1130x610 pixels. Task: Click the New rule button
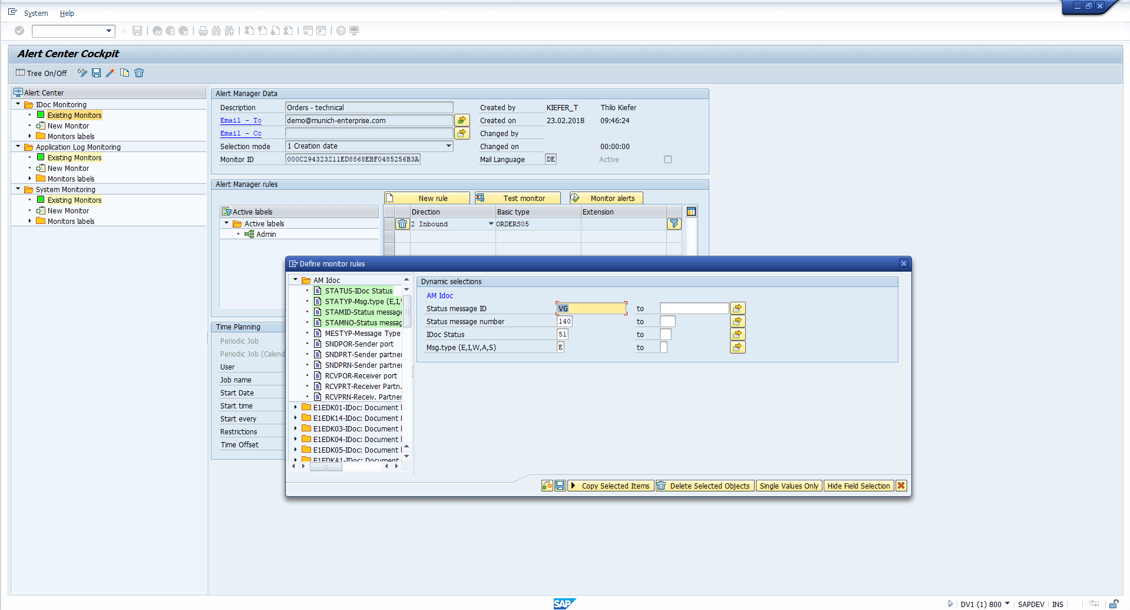[427, 198]
